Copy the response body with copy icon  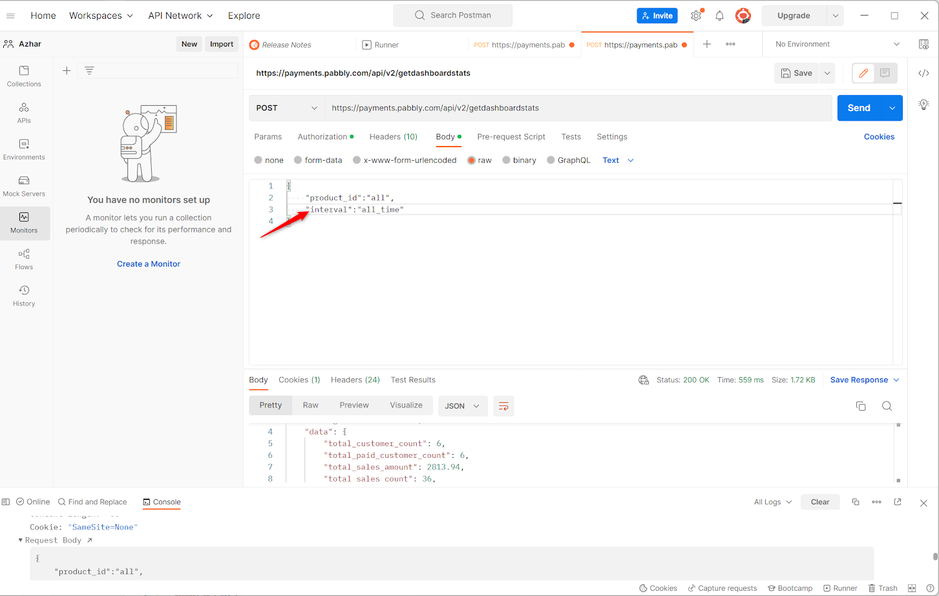(861, 406)
